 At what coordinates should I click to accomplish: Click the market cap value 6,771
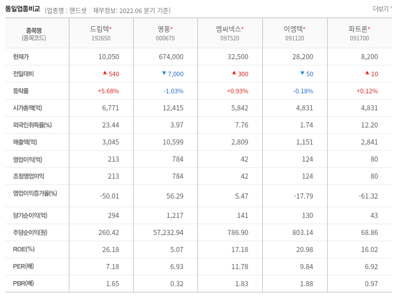pyautogui.click(x=110, y=108)
